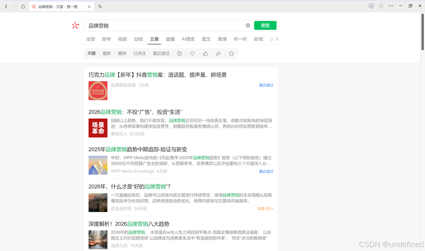Open the AI搜索 tab
The width and height of the screenshot is (425, 251).
188,39
